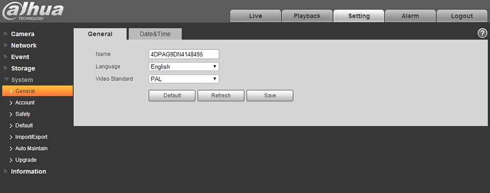Click the Name field label

[x=103, y=54]
